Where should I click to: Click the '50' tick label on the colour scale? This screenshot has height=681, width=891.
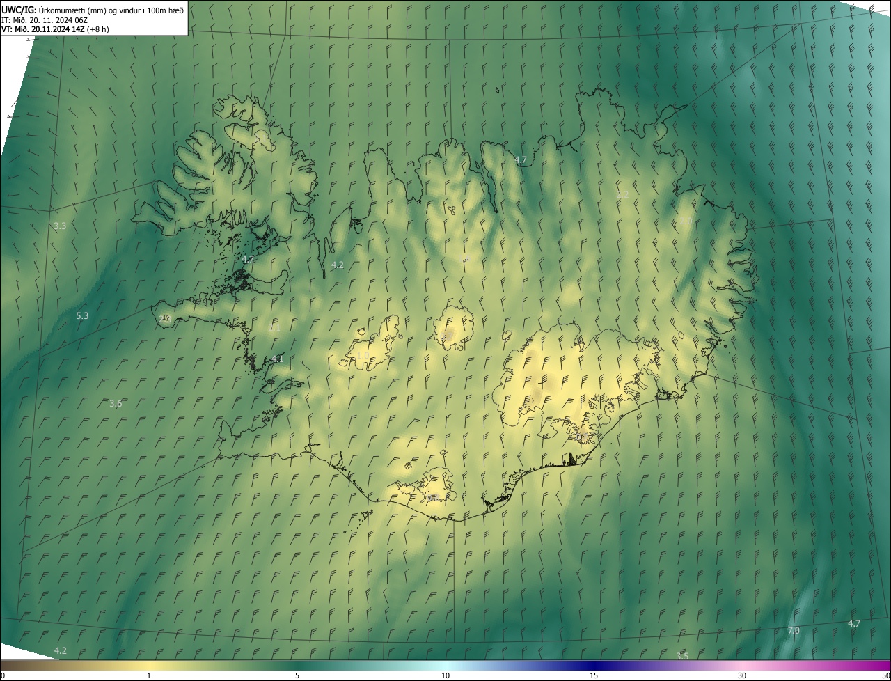[x=885, y=675]
